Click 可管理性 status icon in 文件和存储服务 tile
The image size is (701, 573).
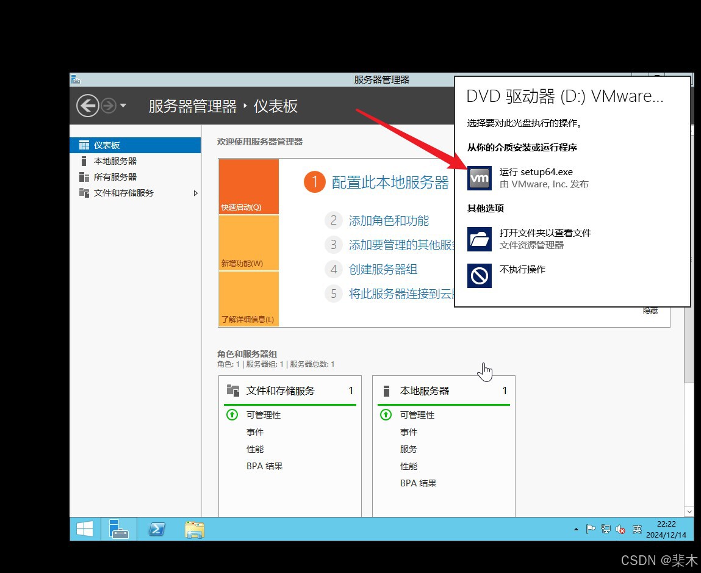pyautogui.click(x=232, y=415)
